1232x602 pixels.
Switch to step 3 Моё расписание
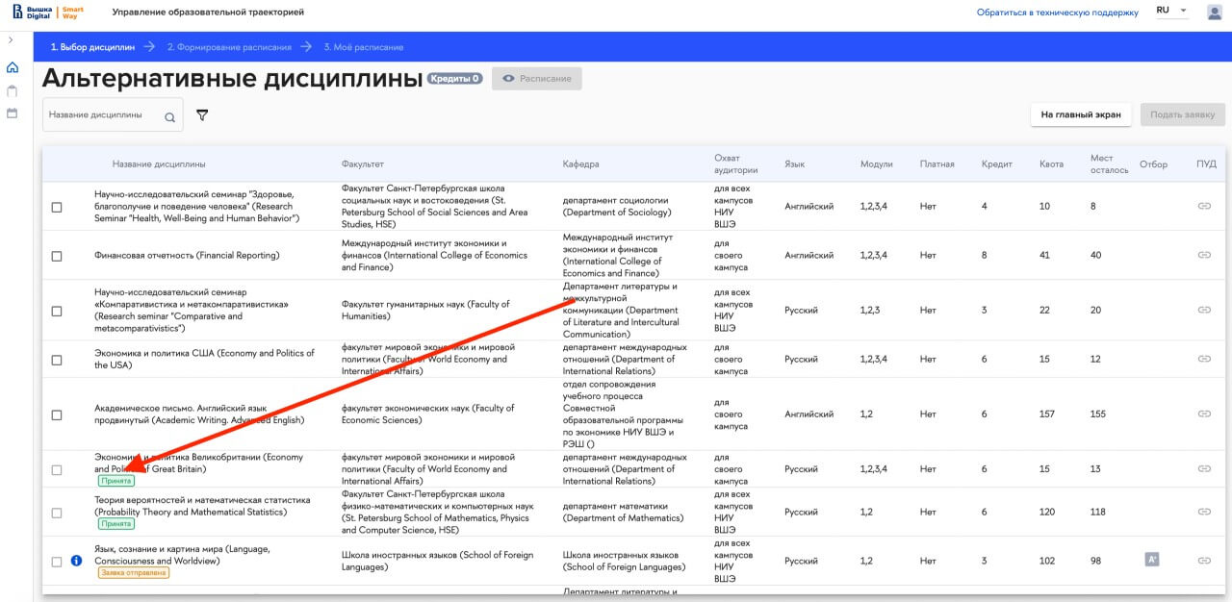pos(363,47)
